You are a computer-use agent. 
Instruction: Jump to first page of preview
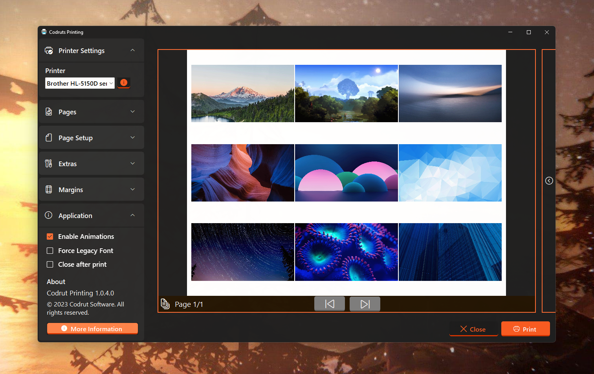click(x=330, y=304)
